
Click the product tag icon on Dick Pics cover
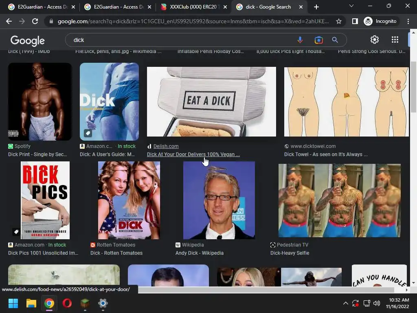16,231
